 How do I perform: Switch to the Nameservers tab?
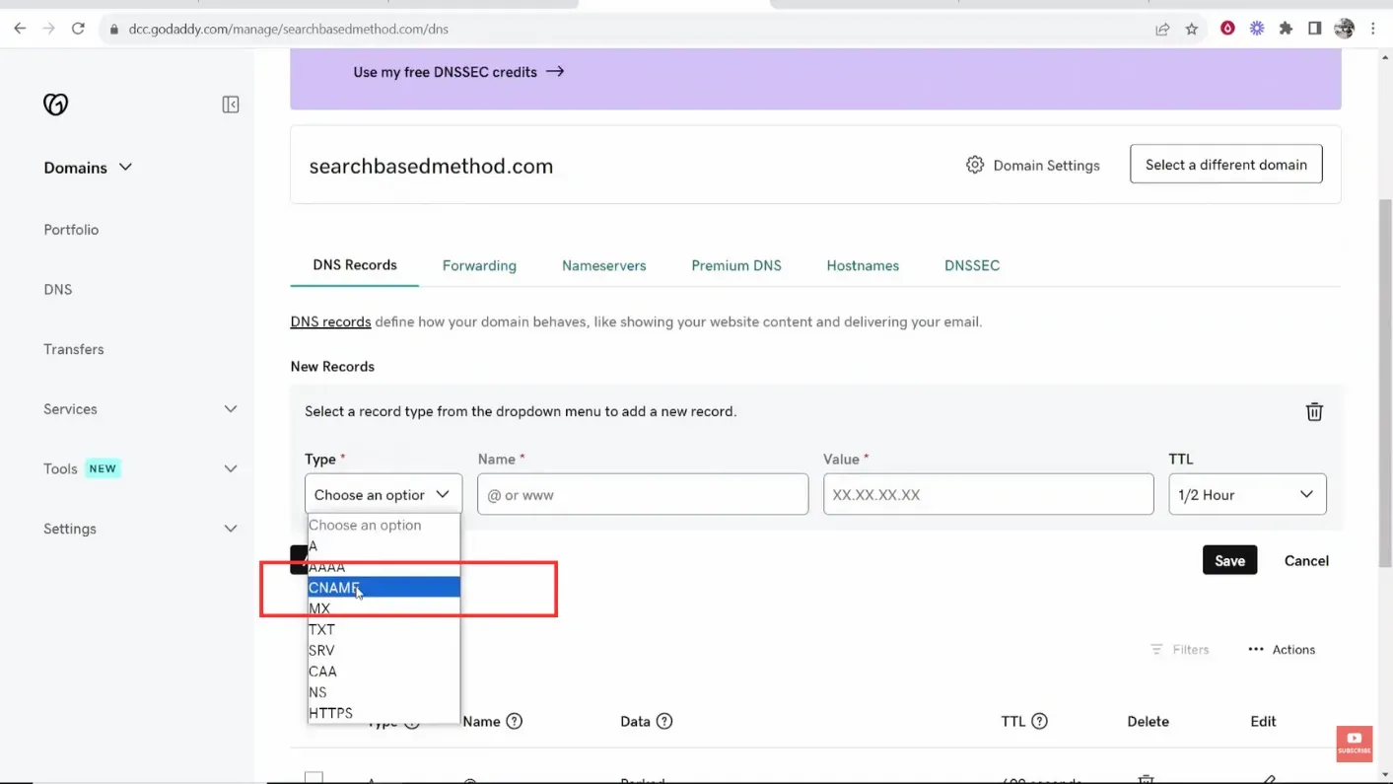pos(604,266)
